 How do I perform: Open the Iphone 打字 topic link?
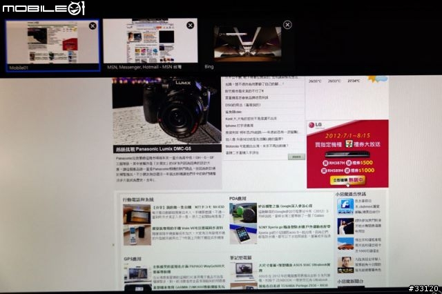coord(240,126)
